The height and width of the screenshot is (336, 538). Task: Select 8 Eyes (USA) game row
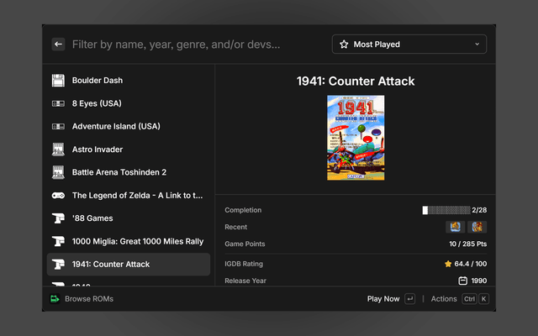[x=129, y=103]
